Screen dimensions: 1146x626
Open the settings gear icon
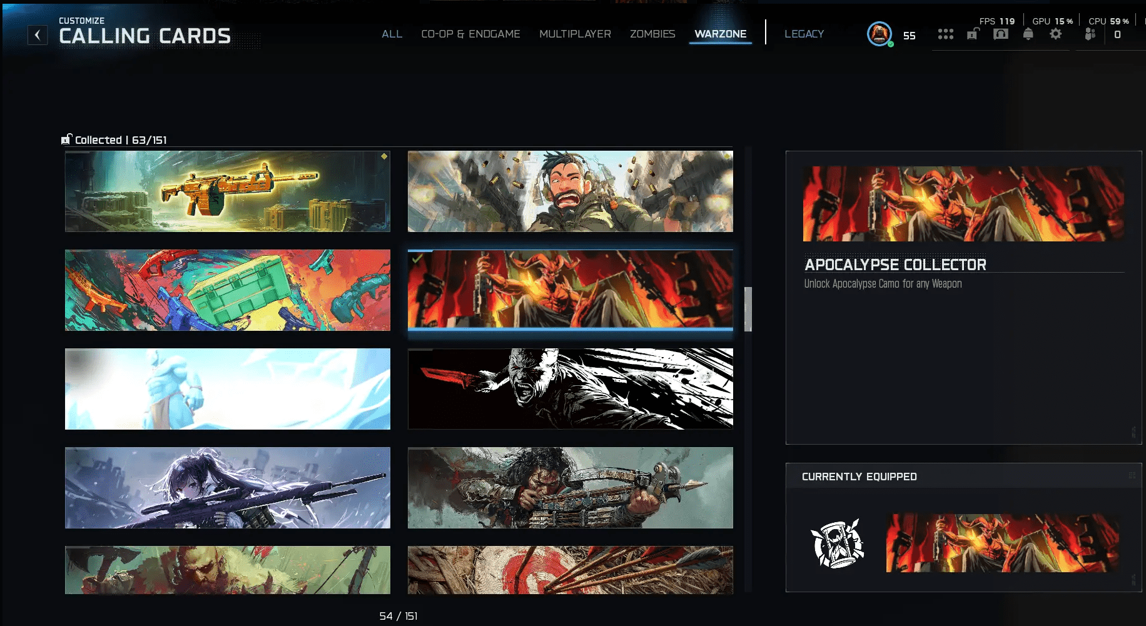1056,34
